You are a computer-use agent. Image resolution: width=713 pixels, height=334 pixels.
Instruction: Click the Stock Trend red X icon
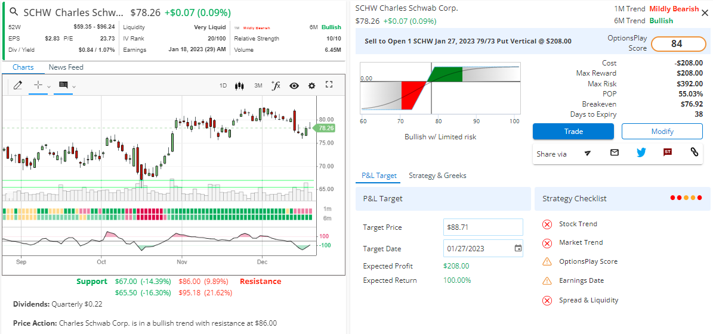pos(547,224)
